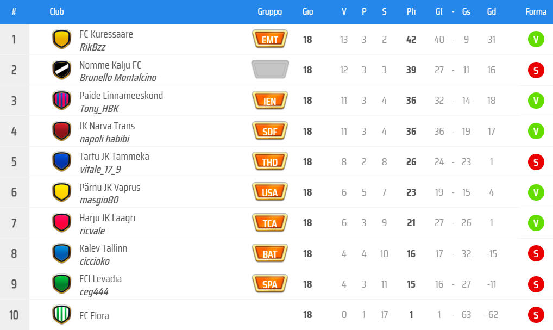Open manager Brunello Montalcino profile
The width and height of the screenshot is (553, 330).
(x=118, y=78)
